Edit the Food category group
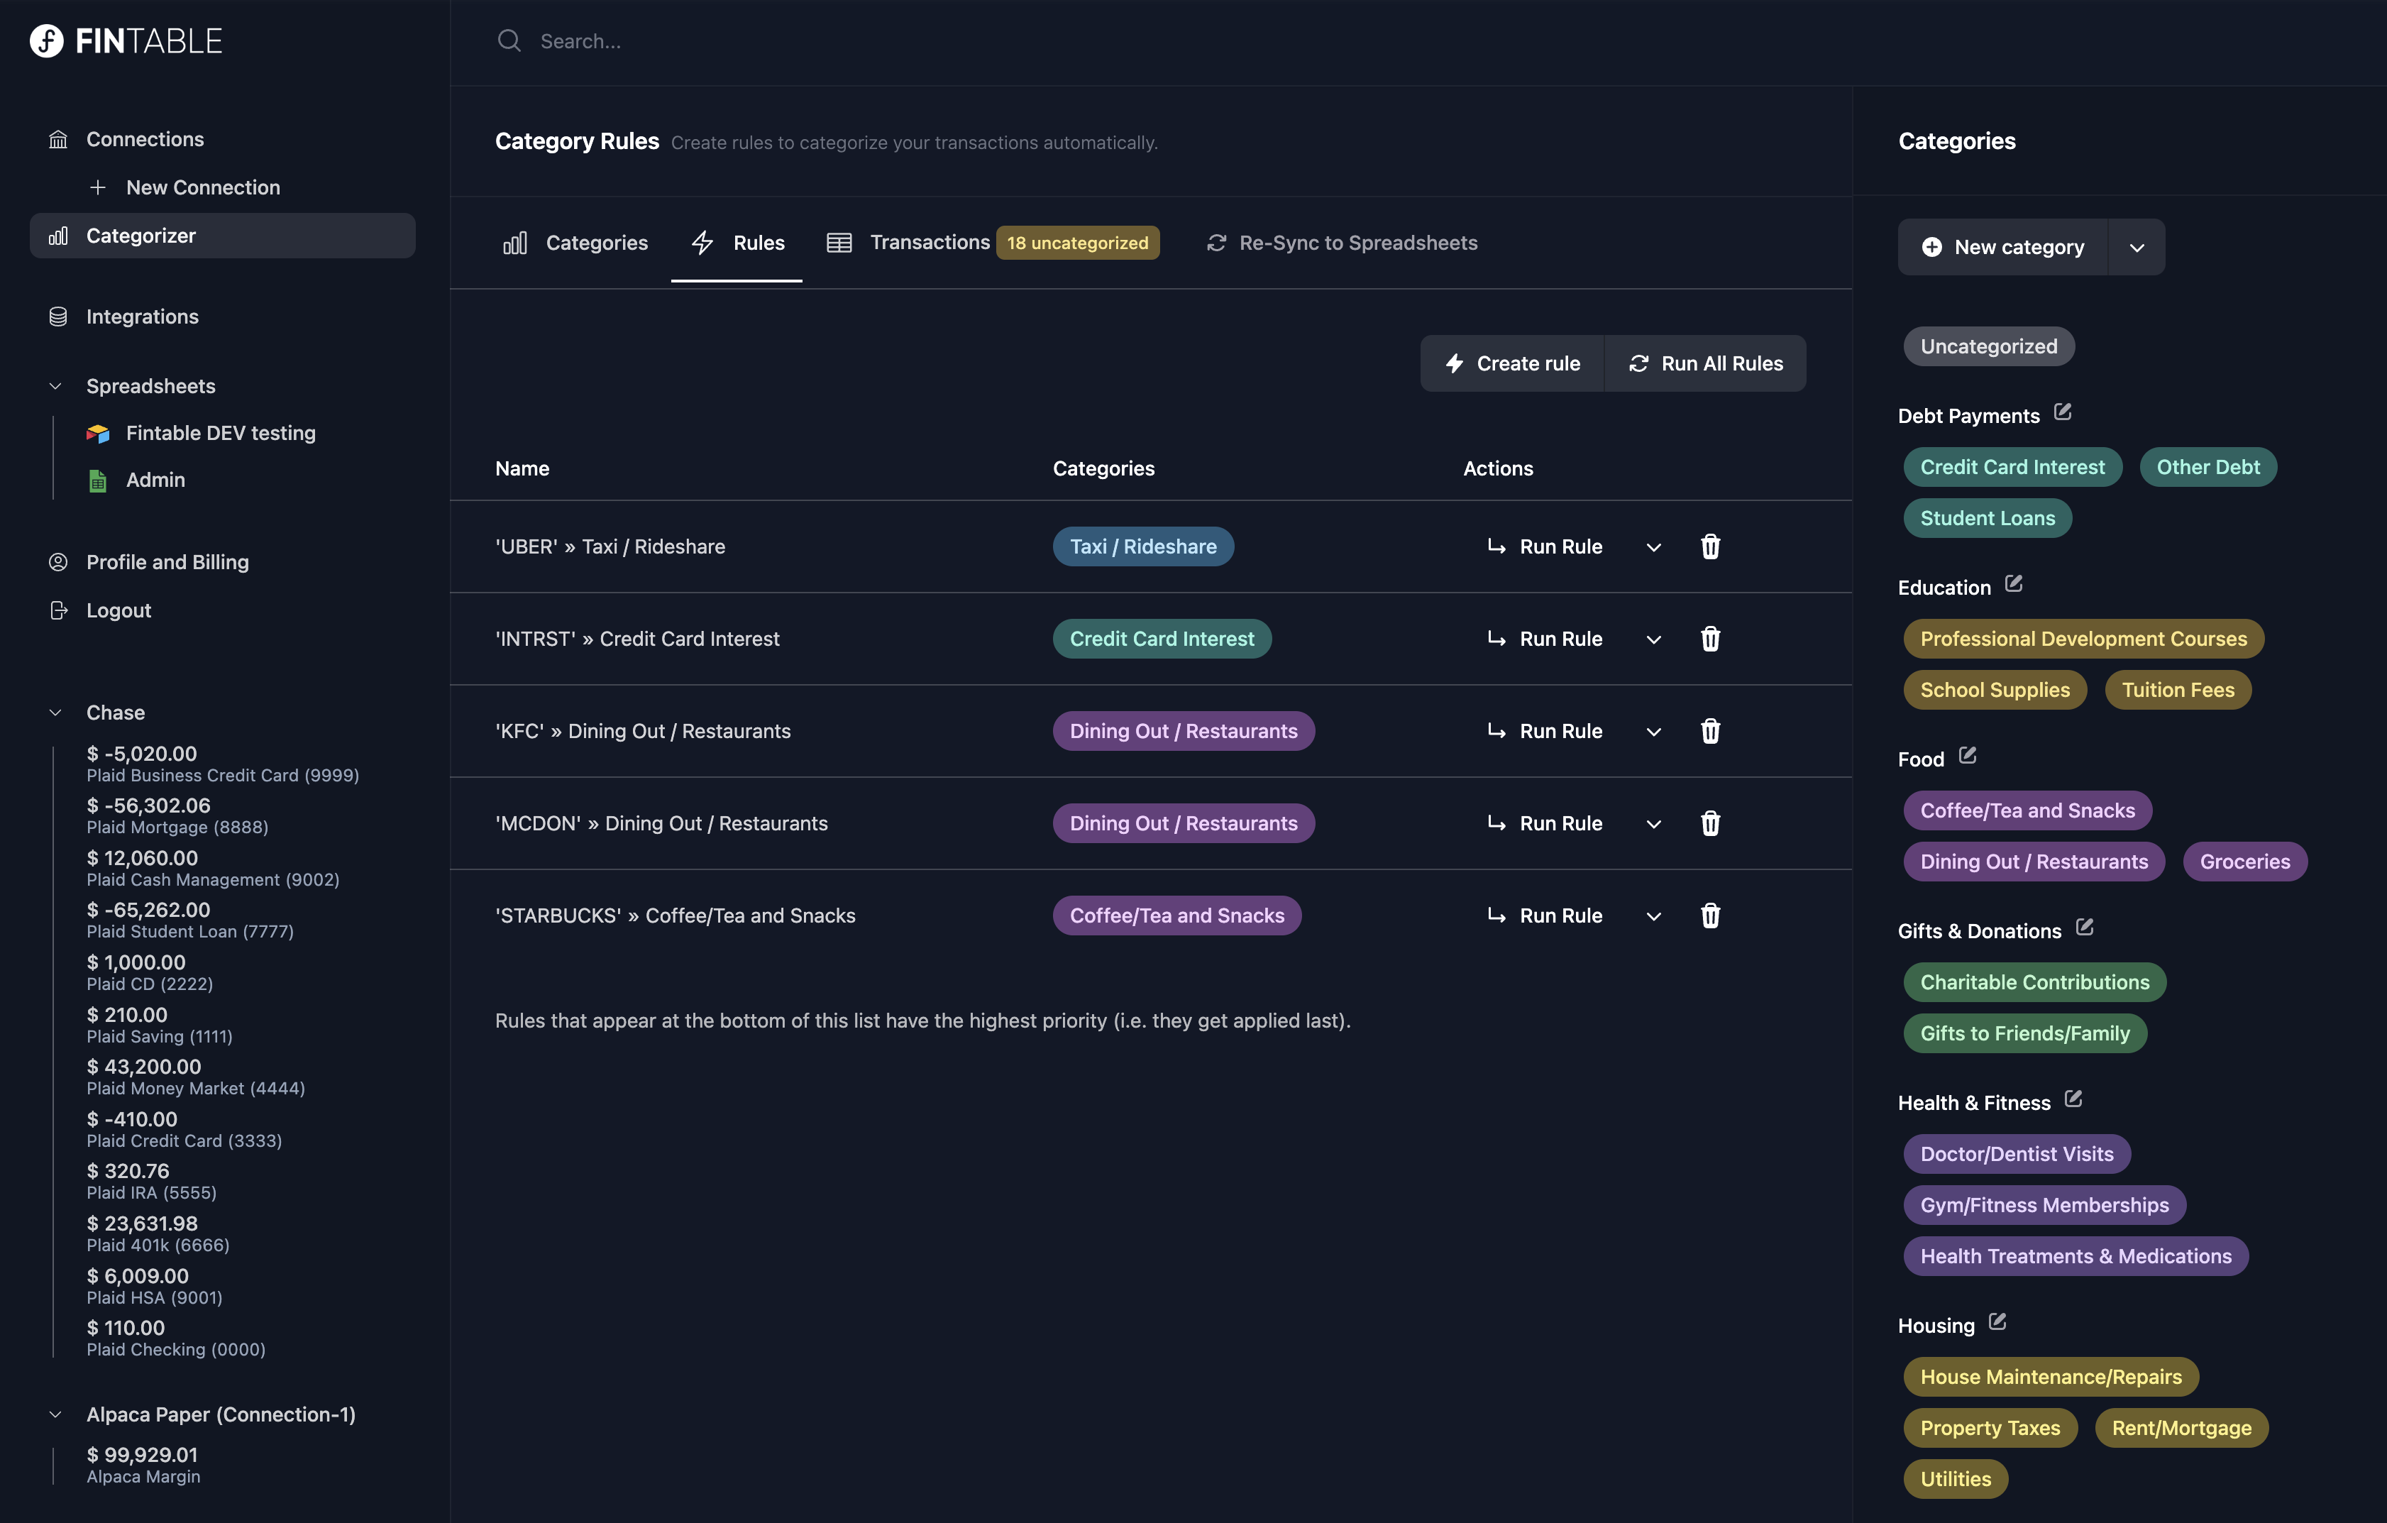This screenshot has height=1523, width=2387. tap(1968, 756)
